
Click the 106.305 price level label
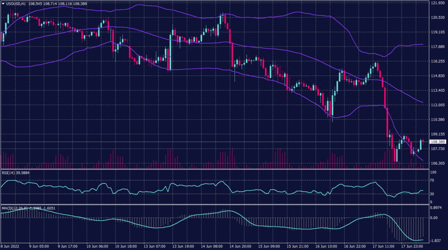437,163
